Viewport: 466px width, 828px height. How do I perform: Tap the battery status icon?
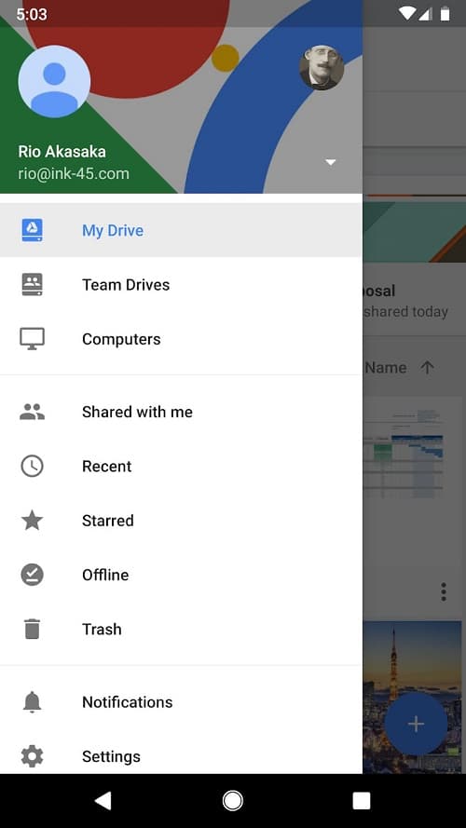pos(445,14)
